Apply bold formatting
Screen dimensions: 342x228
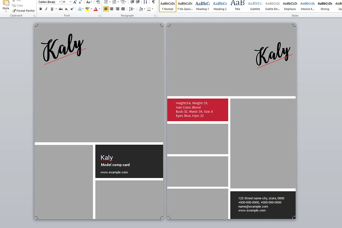40,9
